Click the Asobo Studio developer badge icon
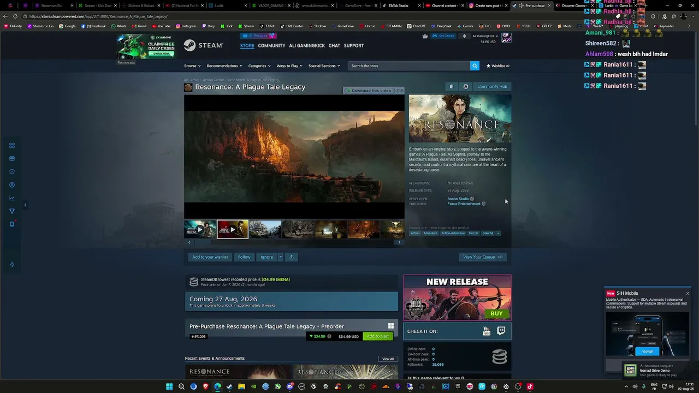This screenshot has height=393, width=699. pos(472,199)
